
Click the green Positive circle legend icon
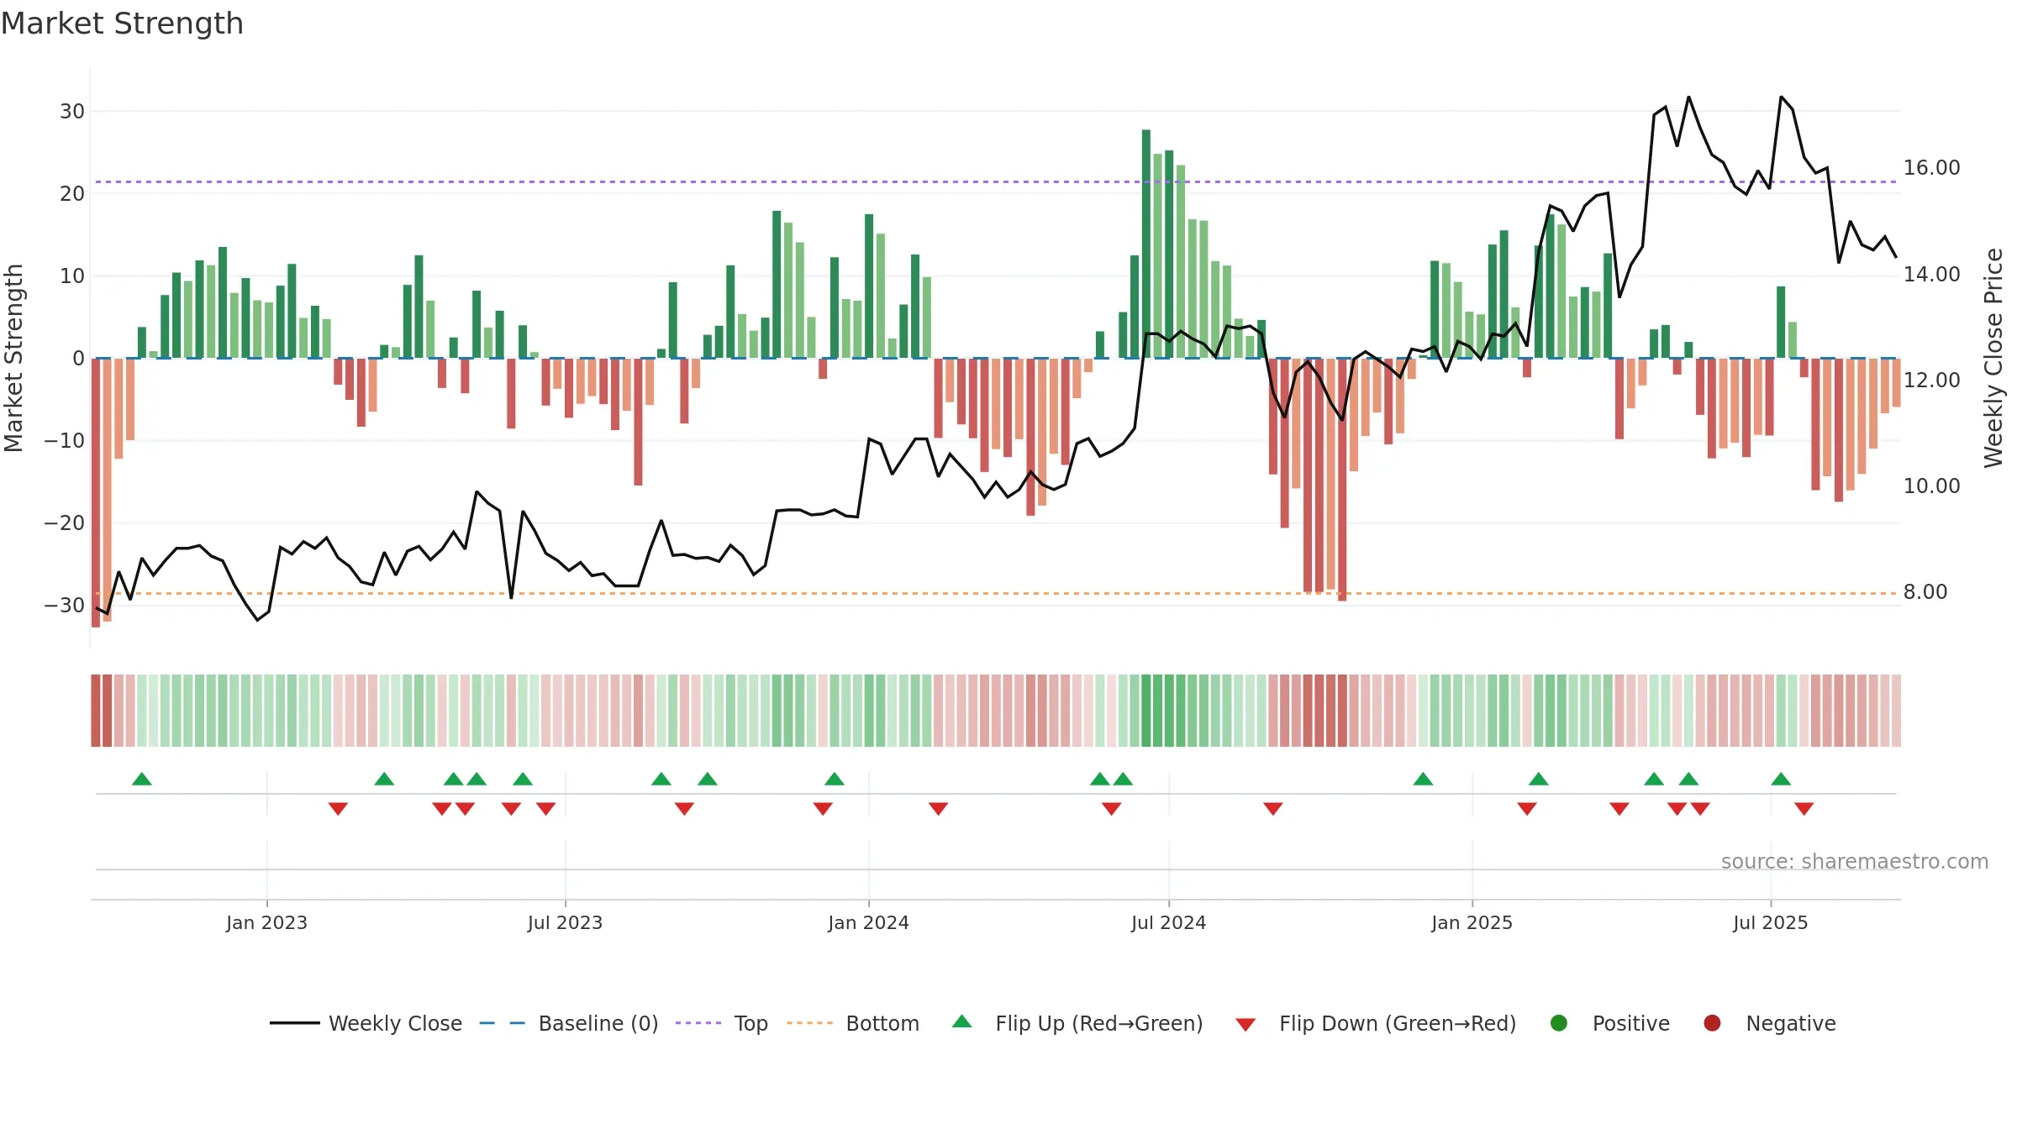[1559, 1023]
